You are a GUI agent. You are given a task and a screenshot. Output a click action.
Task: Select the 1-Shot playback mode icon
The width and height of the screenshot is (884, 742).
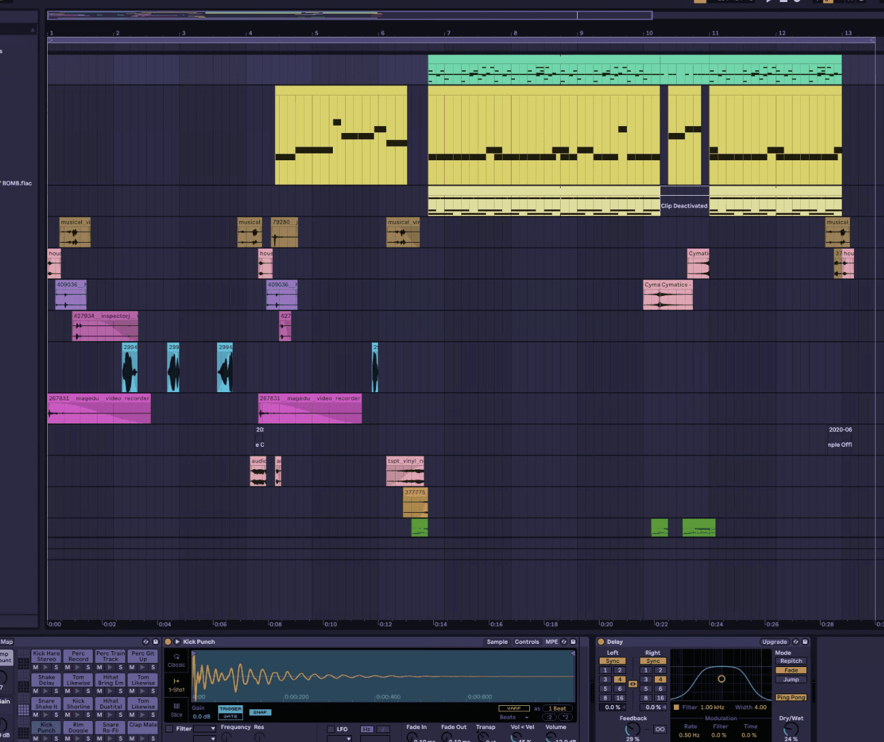[177, 685]
